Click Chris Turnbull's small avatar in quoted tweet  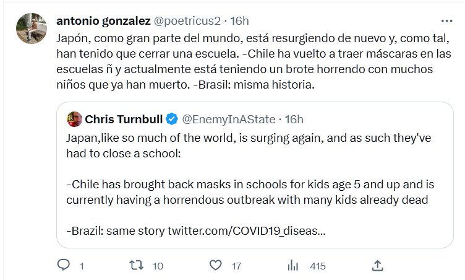[x=74, y=118]
